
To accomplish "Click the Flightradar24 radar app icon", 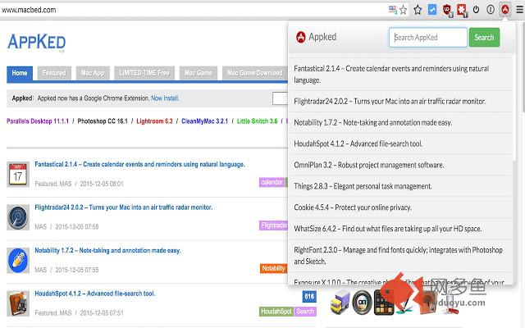I will tap(18, 216).
